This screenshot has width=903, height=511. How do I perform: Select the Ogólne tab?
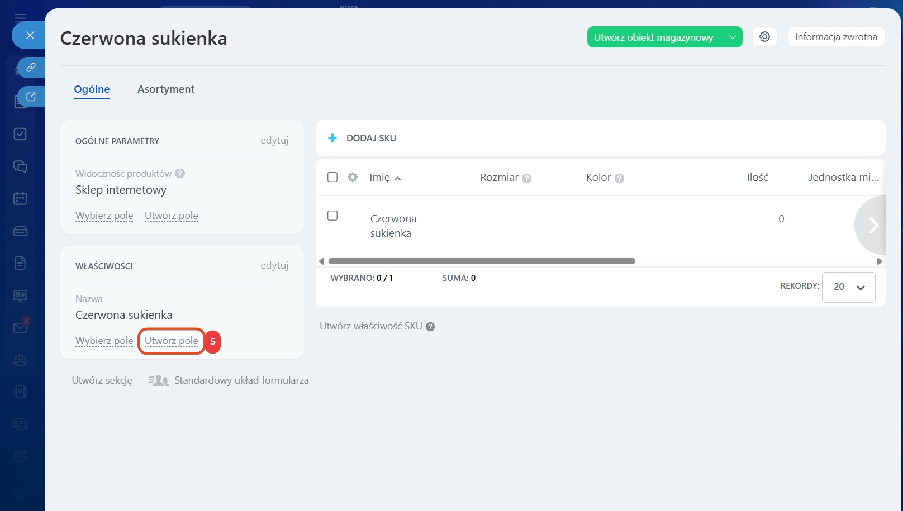point(92,89)
